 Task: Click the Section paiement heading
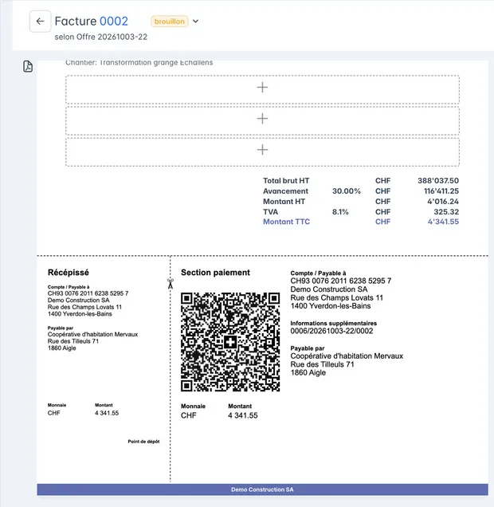pyautogui.click(x=215, y=273)
